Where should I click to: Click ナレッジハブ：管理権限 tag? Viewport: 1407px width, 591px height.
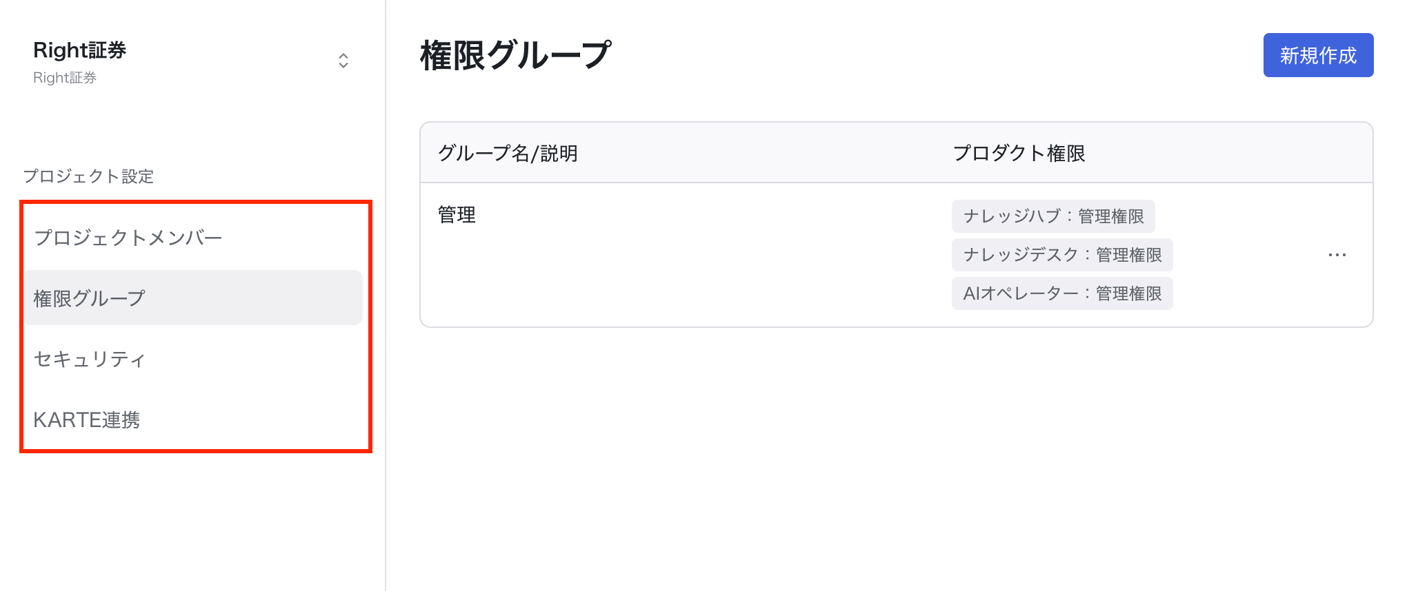coord(1053,216)
